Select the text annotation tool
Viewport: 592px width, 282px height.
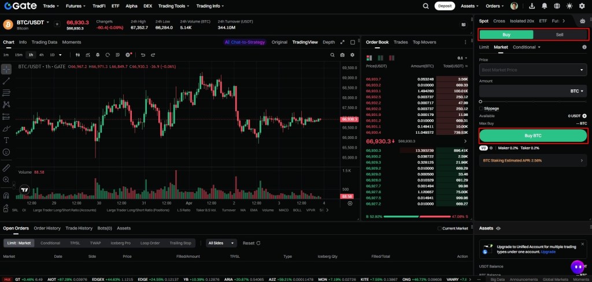coord(6,140)
